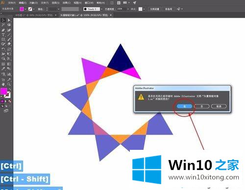Select the Direct Selection tool
The image size is (245, 190).
point(9,20)
